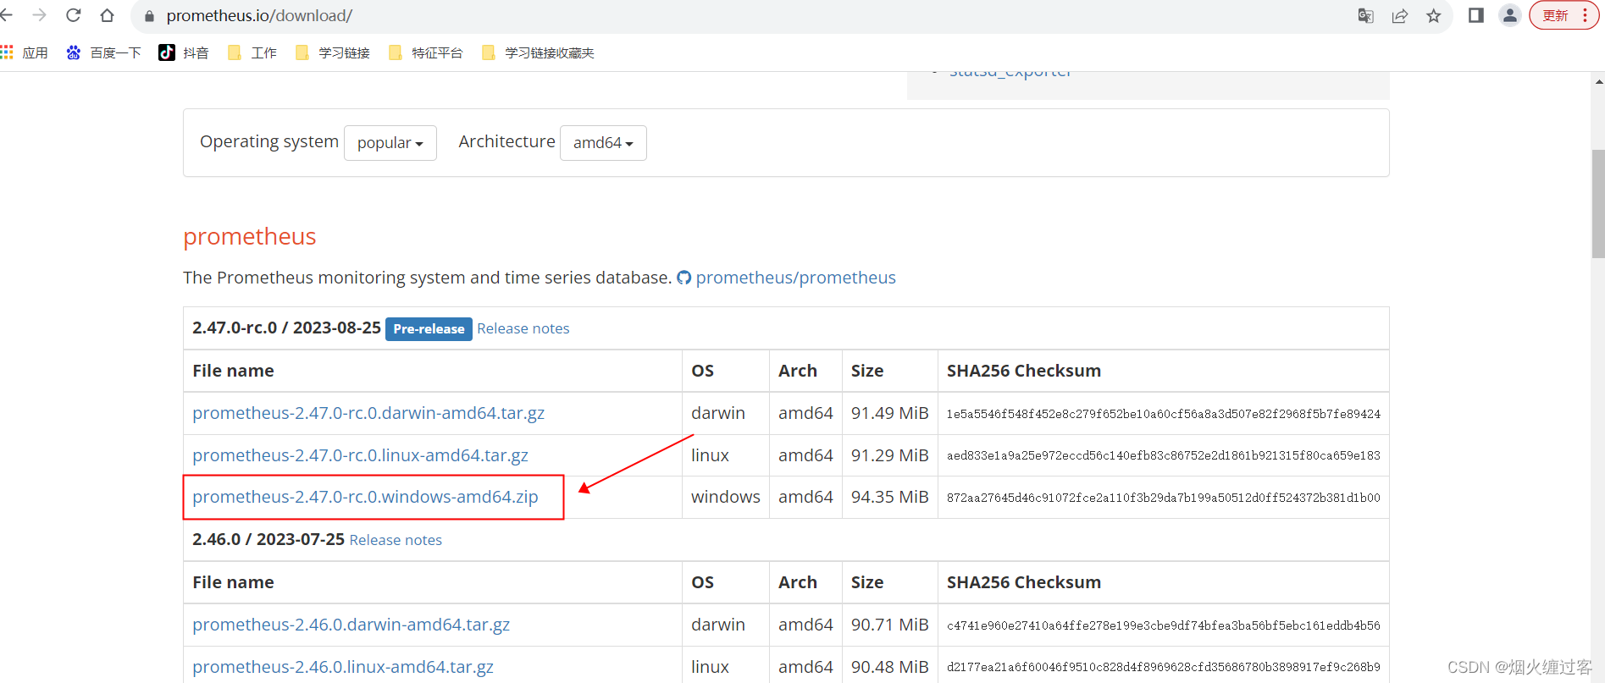Bookmark this page with the star

(1433, 15)
